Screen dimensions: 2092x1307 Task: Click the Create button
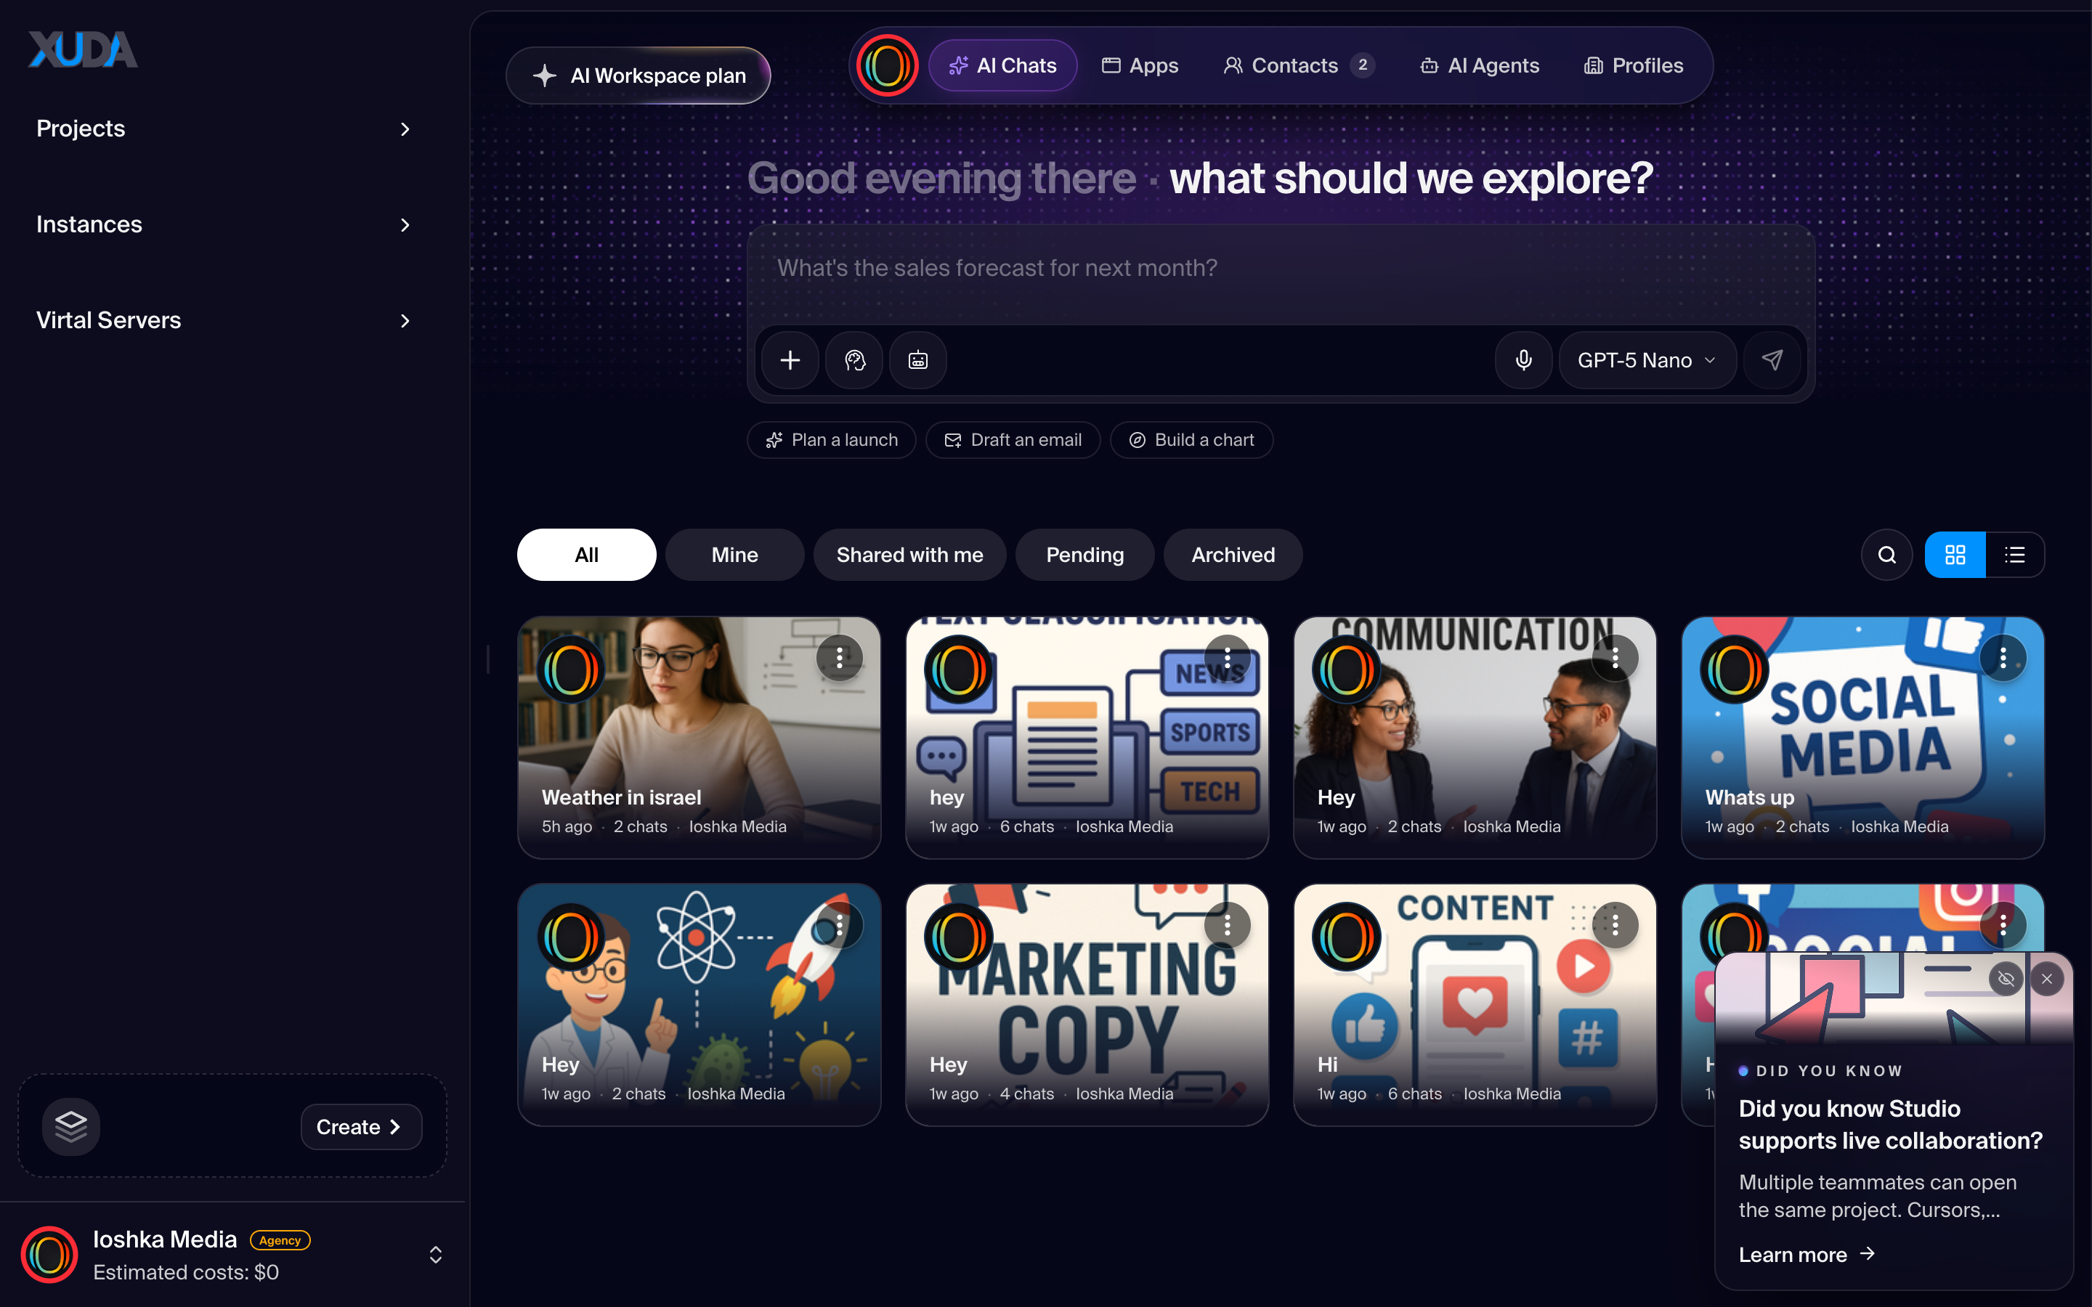[361, 1126]
